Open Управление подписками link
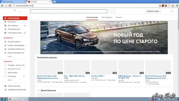Image resolution: width=179 pixels, height=101 pixels. [17, 90]
